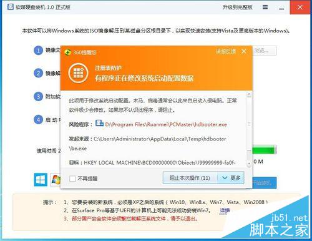312x241 pixels.
Task: Click step 2 circle icon 镜像解压
Action: pyautogui.click(x=38, y=73)
